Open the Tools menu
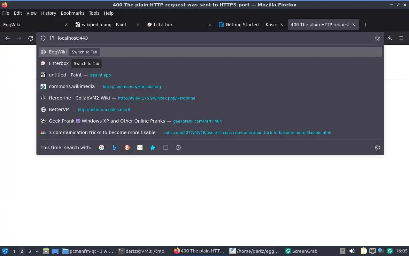This screenshot has width=409, height=256. (x=94, y=13)
